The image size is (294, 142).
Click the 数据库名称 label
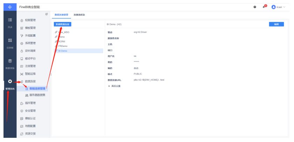click(113, 38)
